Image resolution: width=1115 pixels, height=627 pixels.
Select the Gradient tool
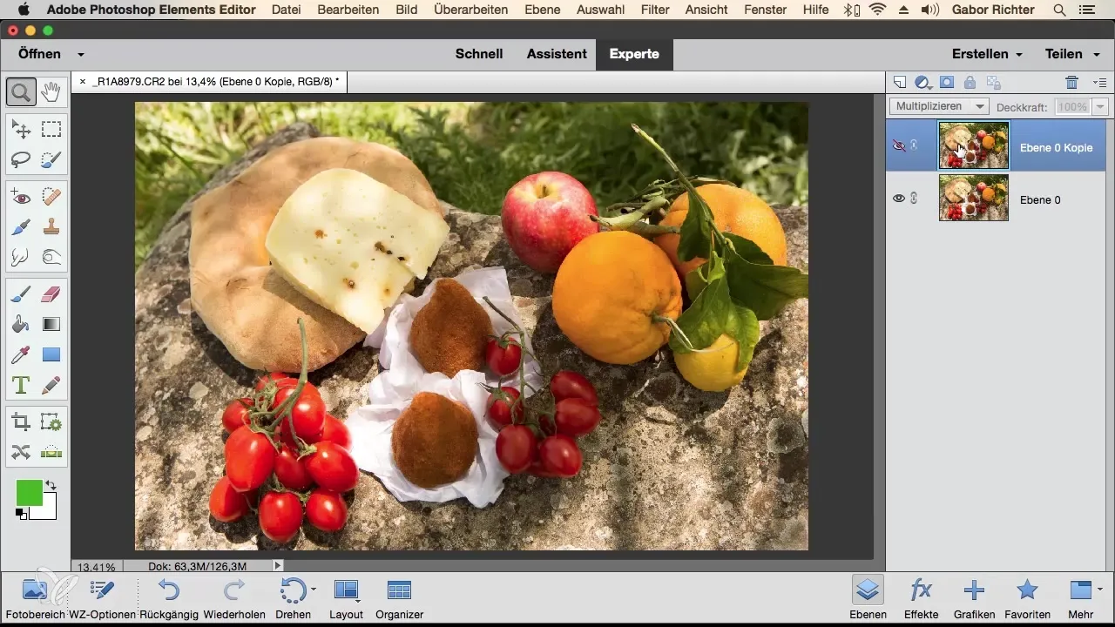[x=51, y=325]
